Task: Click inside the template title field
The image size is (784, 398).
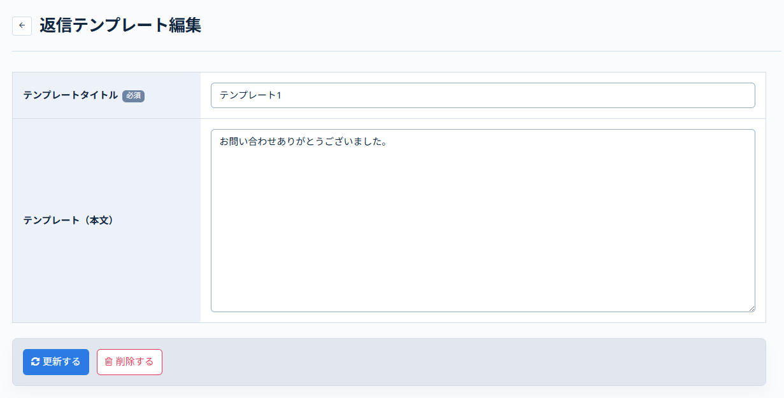Action: (482, 95)
